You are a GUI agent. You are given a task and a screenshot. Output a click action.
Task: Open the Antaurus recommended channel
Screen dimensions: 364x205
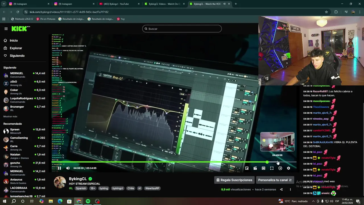click(x=24, y=181)
